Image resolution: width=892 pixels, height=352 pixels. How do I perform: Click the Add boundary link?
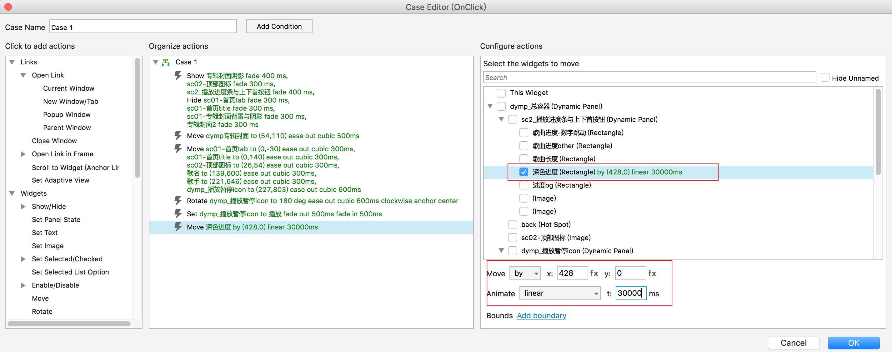click(541, 316)
